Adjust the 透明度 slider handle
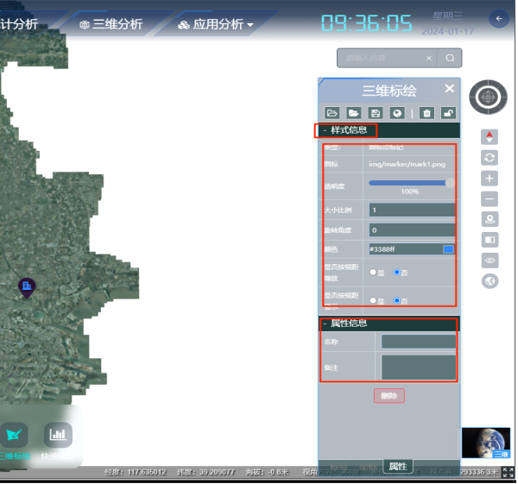This screenshot has width=518, height=484. [x=450, y=183]
